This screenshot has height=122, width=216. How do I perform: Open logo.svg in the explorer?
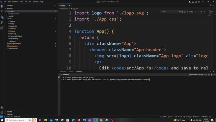pos(31,34)
